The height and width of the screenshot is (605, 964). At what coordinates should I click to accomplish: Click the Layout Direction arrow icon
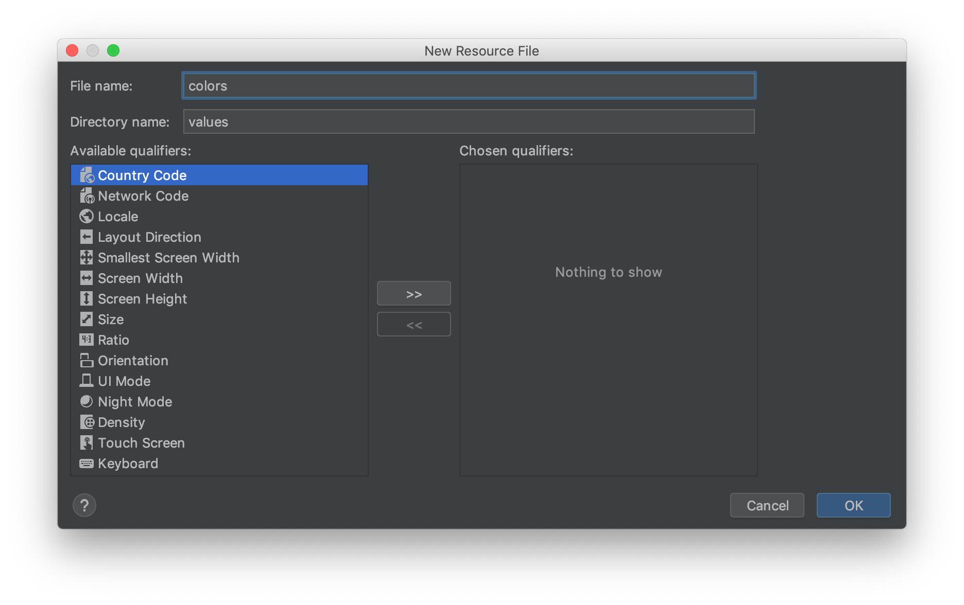[x=87, y=237]
